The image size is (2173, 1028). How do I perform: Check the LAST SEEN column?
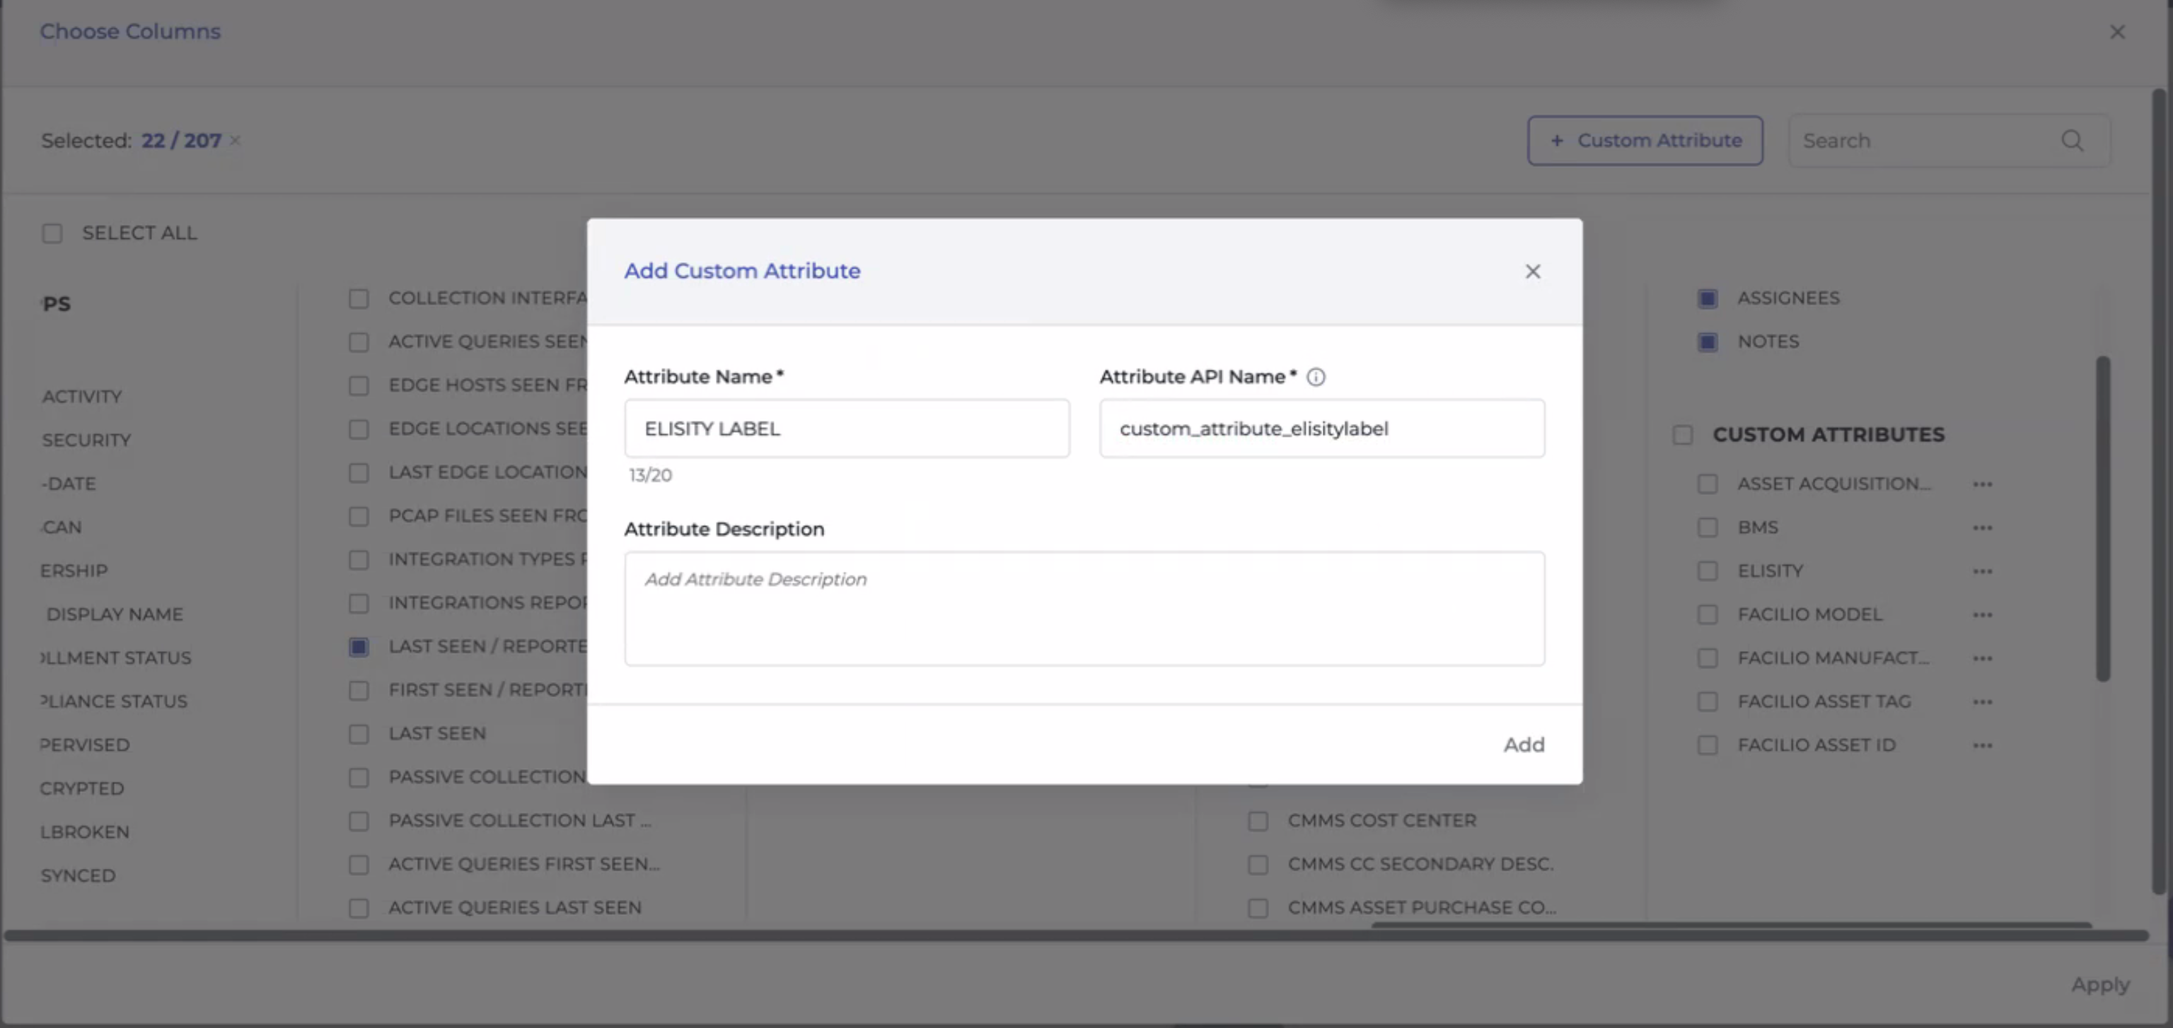[x=359, y=734]
